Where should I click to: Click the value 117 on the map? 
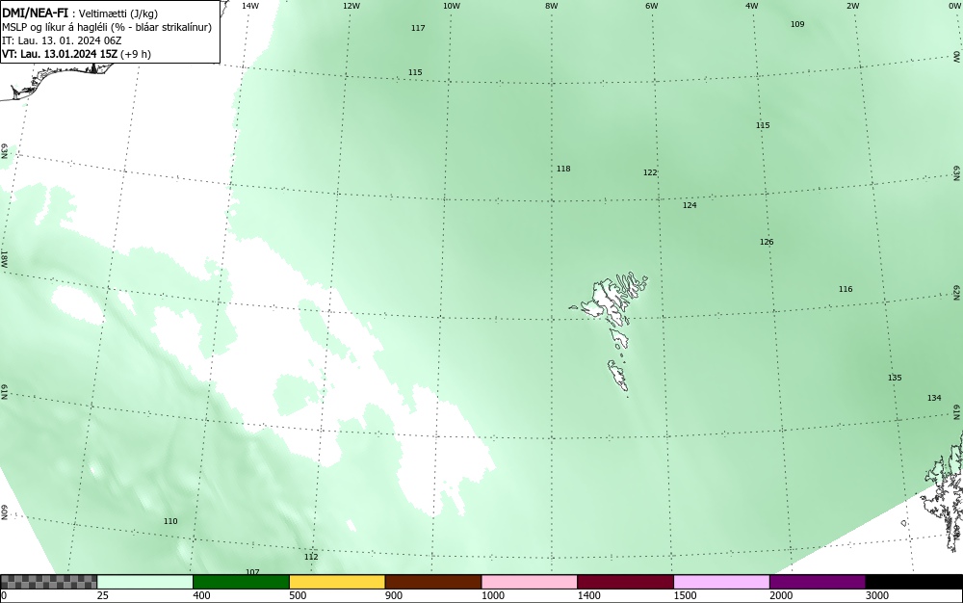click(x=418, y=28)
